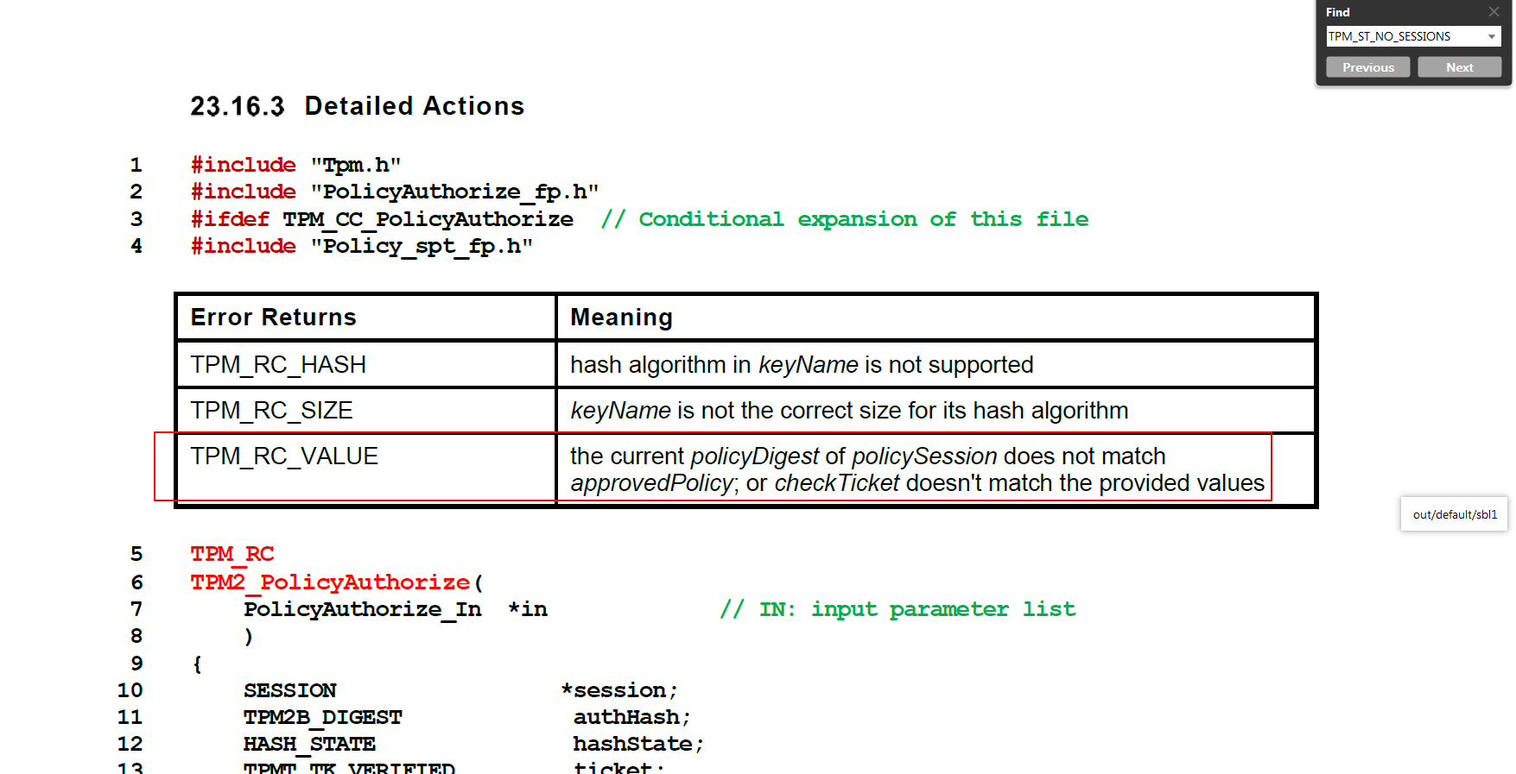Screen dimensions: 1516x774
Task: Click the 'Meaning' column header
Action: (x=936, y=317)
